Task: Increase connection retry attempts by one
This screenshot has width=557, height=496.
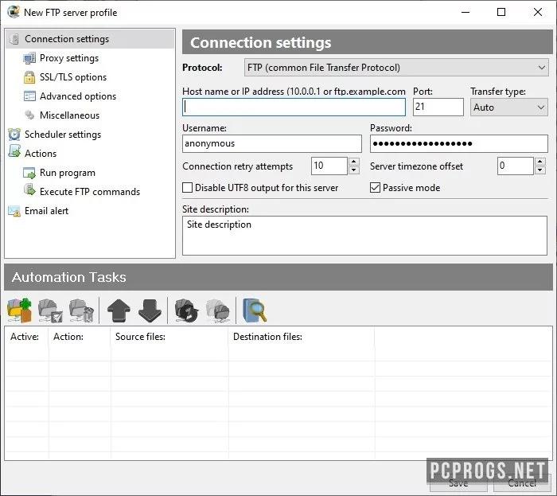Action: (x=354, y=162)
